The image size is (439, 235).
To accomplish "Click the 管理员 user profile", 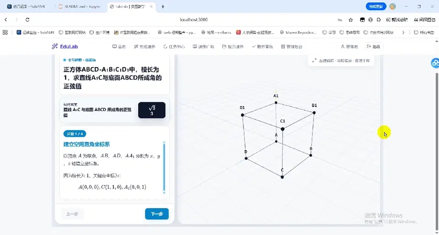I will (x=349, y=47).
